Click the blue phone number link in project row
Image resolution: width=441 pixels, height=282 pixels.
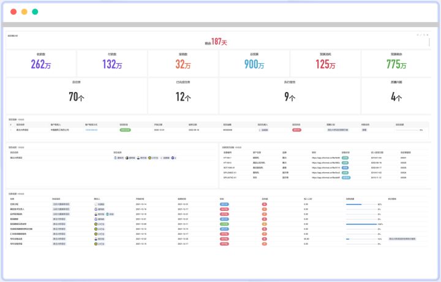point(91,130)
